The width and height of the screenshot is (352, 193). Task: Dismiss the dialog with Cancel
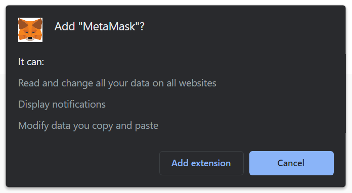pos(291,163)
